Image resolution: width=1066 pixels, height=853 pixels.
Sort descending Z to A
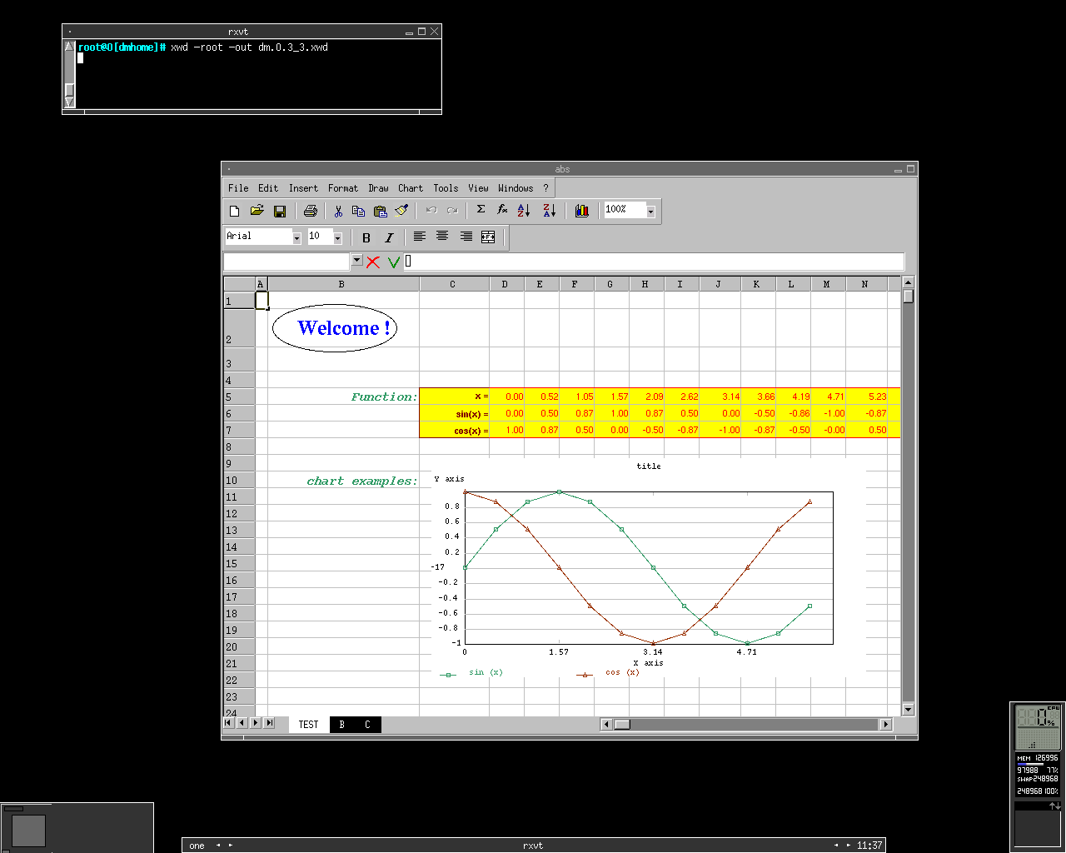point(549,211)
